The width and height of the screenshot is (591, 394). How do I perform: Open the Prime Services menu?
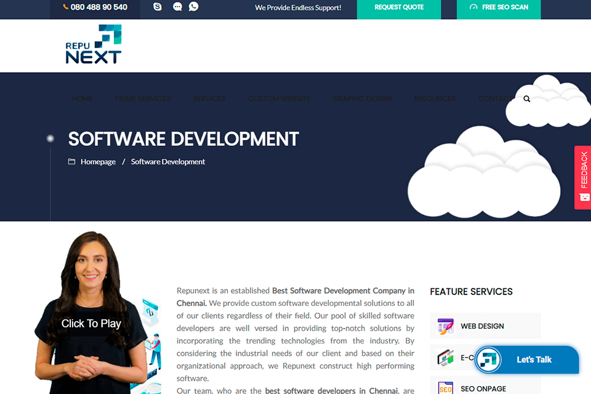[x=143, y=98]
